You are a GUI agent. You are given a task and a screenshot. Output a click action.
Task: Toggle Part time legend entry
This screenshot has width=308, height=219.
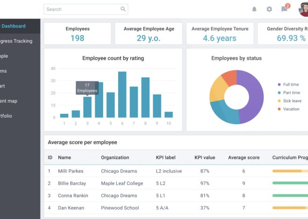tap(289, 93)
